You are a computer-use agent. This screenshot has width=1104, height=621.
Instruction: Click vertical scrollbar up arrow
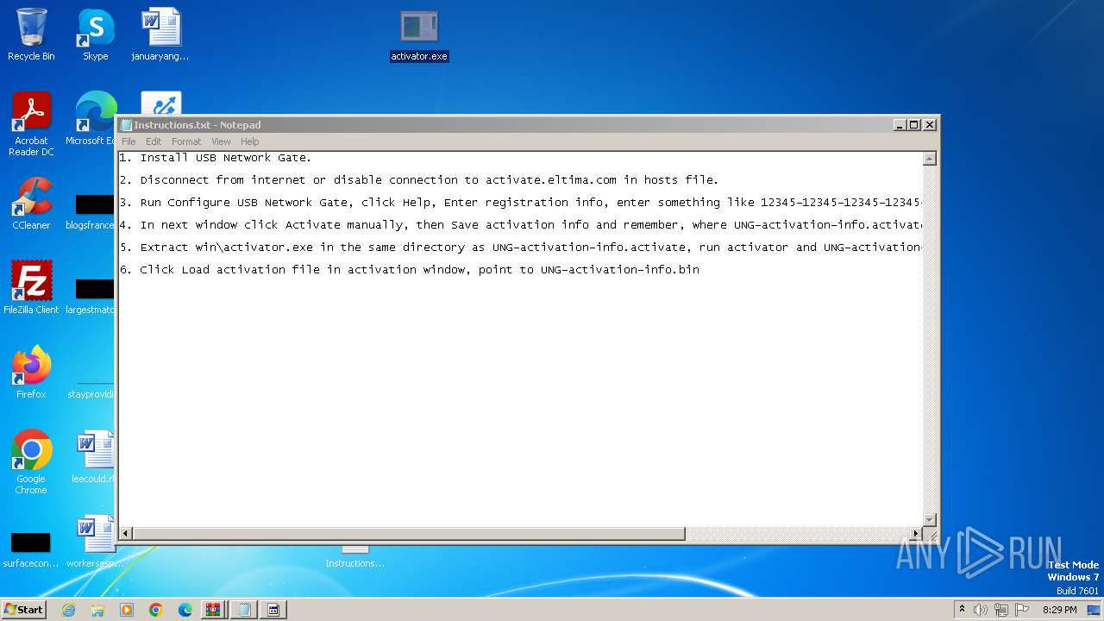pyautogui.click(x=930, y=159)
